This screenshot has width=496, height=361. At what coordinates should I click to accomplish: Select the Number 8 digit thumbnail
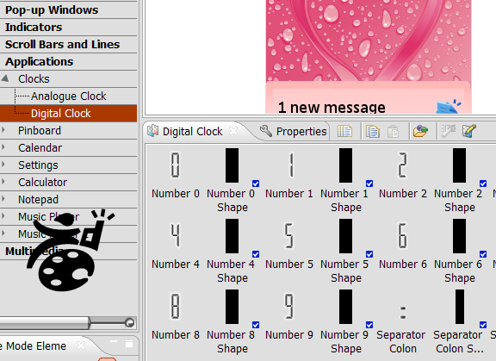[x=176, y=306]
